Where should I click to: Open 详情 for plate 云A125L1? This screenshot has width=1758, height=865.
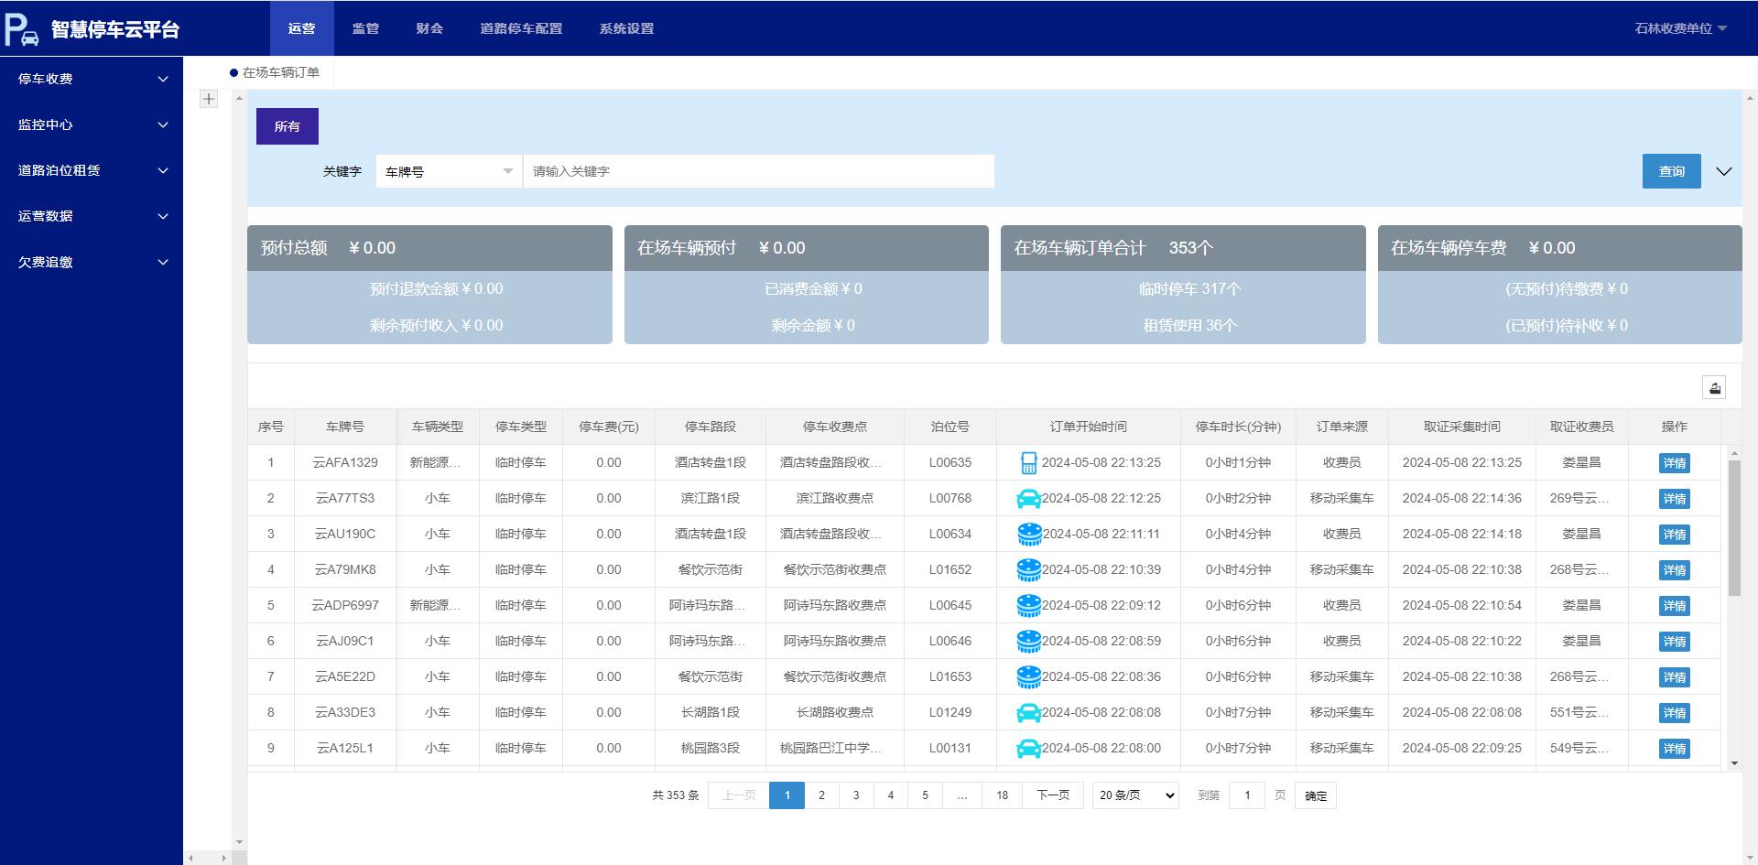1675,749
